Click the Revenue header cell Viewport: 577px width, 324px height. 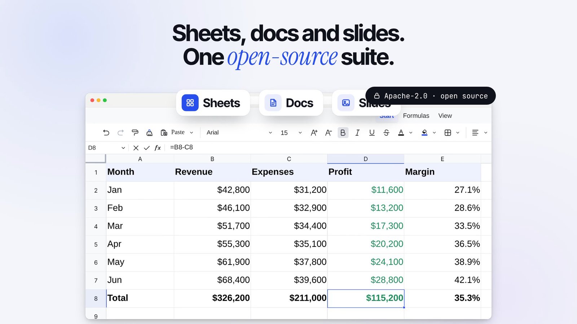click(x=212, y=172)
